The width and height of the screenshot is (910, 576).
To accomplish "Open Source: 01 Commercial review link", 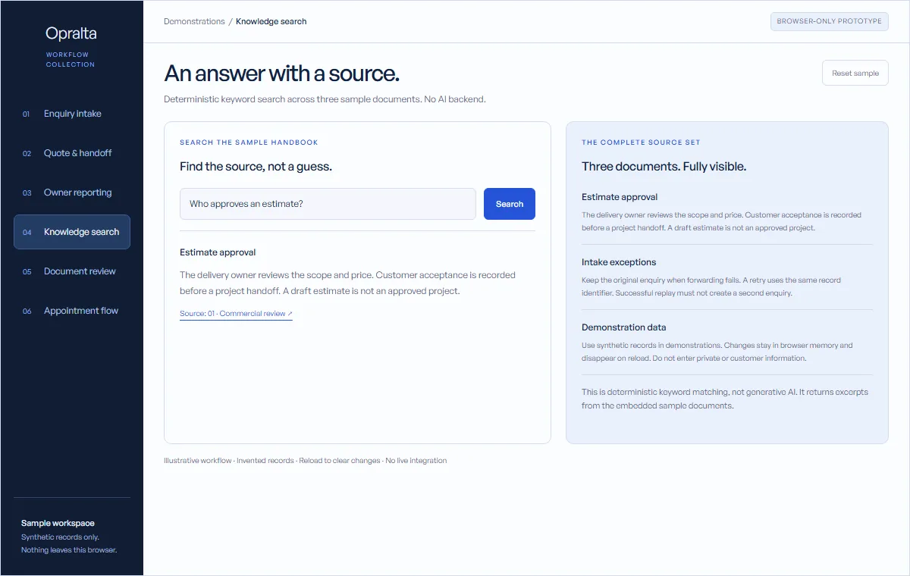I will point(236,314).
